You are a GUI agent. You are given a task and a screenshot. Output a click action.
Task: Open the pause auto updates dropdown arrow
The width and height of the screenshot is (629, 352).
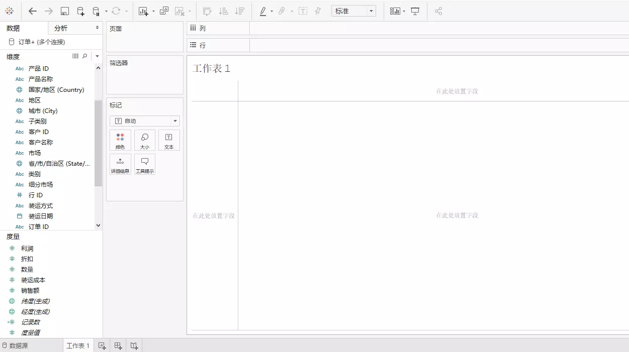(x=106, y=12)
